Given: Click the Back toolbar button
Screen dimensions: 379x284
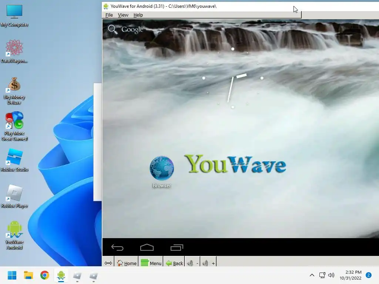Looking at the screenshot, I should pyautogui.click(x=174, y=263).
